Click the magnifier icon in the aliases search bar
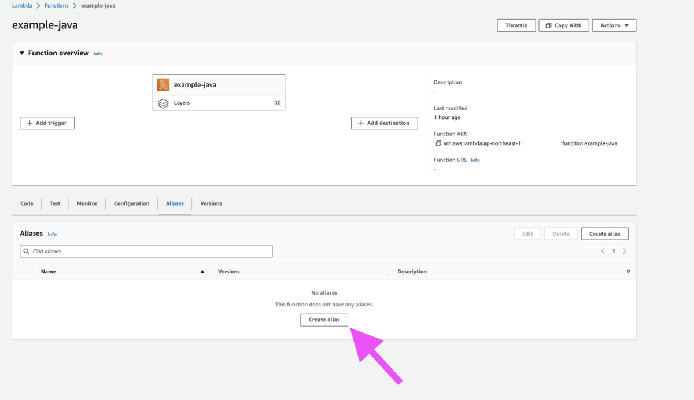 point(26,251)
